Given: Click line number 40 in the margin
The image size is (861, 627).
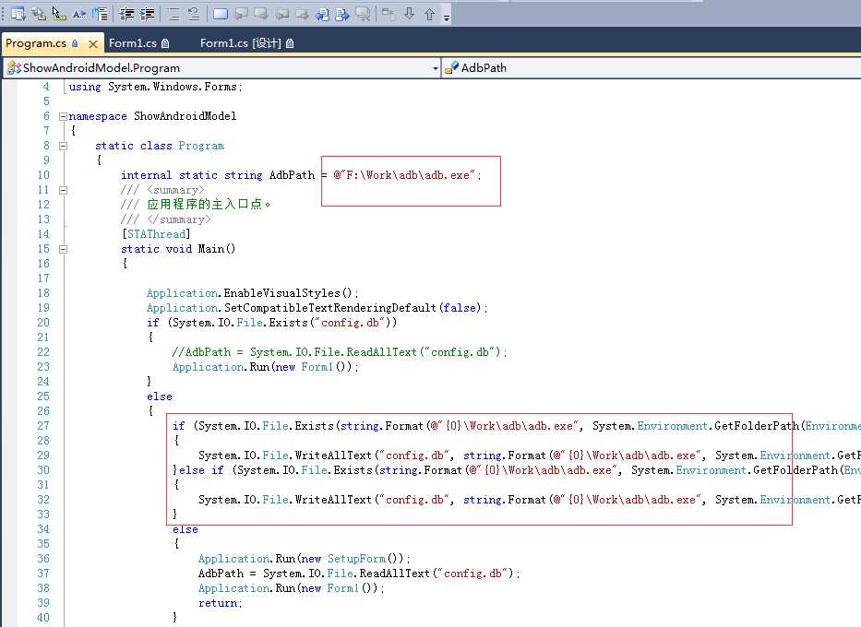Looking at the screenshot, I should (x=43, y=618).
